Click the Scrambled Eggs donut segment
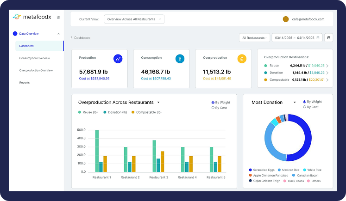 (308, 138)
